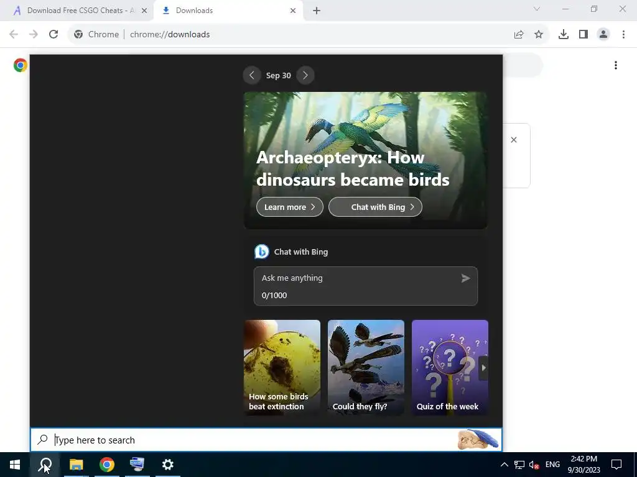Image resolution: width=637 pixels, height=477 pixels.
Task: Open the notification center icon
Action: pos(616,465)
